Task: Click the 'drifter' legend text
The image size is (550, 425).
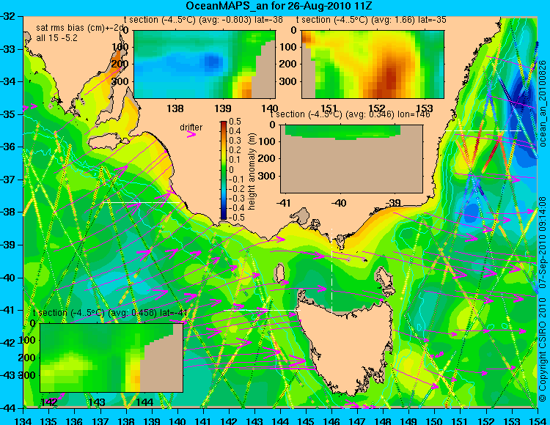Action: click(191, 127)
